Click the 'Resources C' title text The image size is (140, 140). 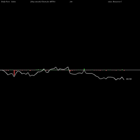[117, 2]
